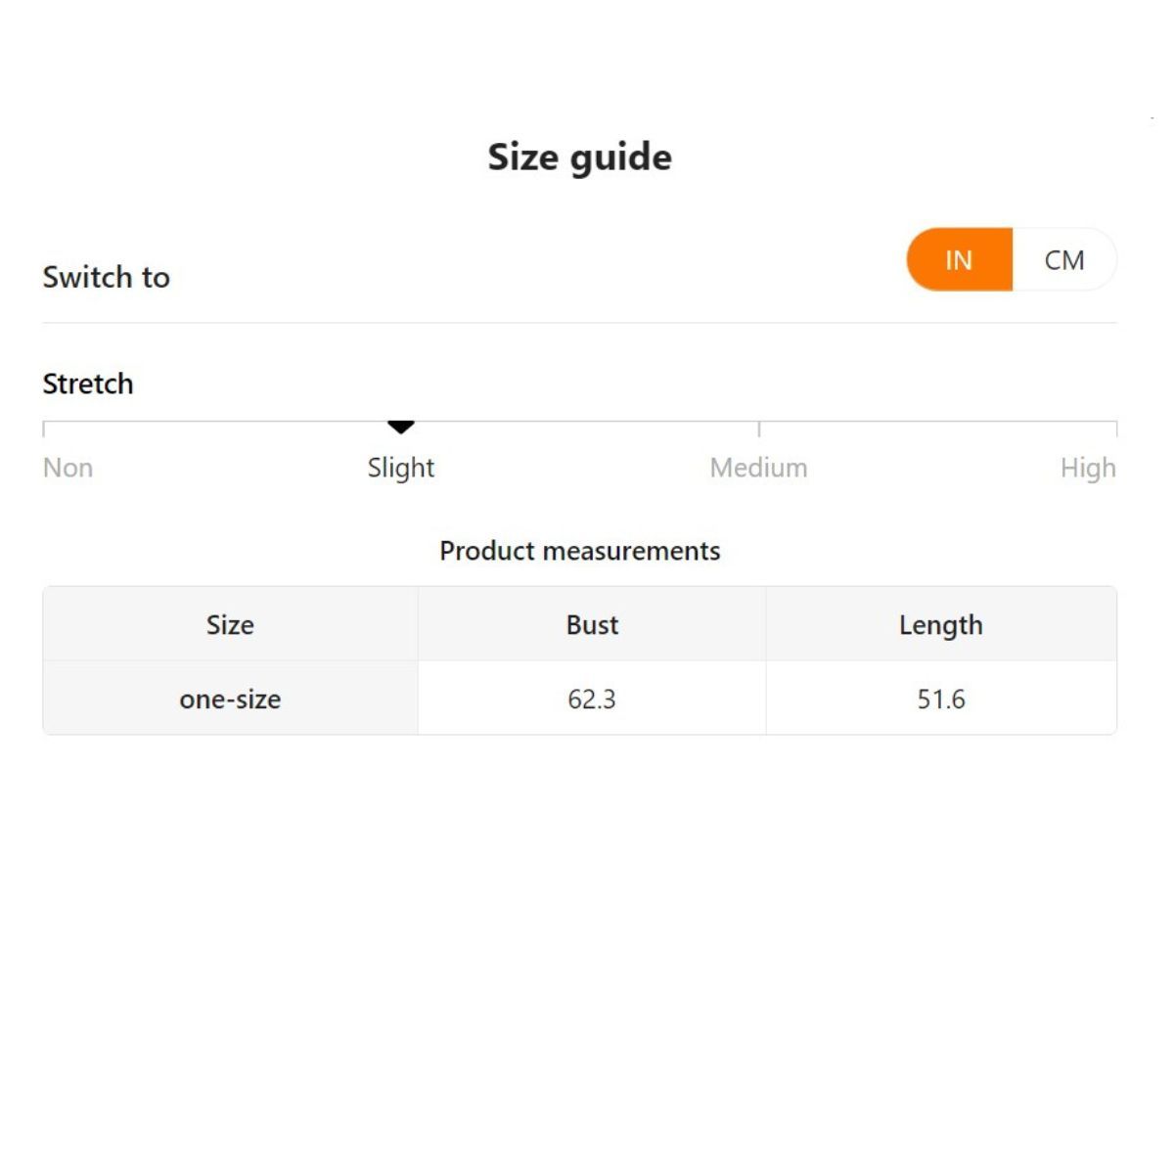Viewport: 1174px width, 1174px height.
Task: Click the Size column header
Action: [230, 625]
